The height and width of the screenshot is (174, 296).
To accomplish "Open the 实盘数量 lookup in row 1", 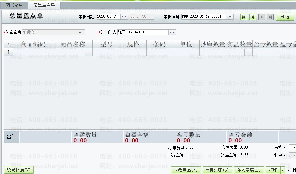I will (248, 52).
